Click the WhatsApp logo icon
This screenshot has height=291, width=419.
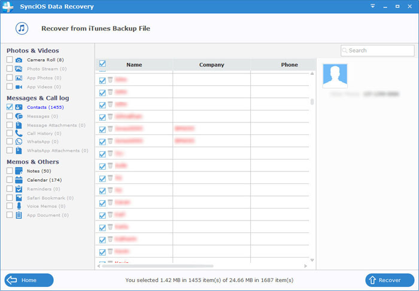point(19,142)
